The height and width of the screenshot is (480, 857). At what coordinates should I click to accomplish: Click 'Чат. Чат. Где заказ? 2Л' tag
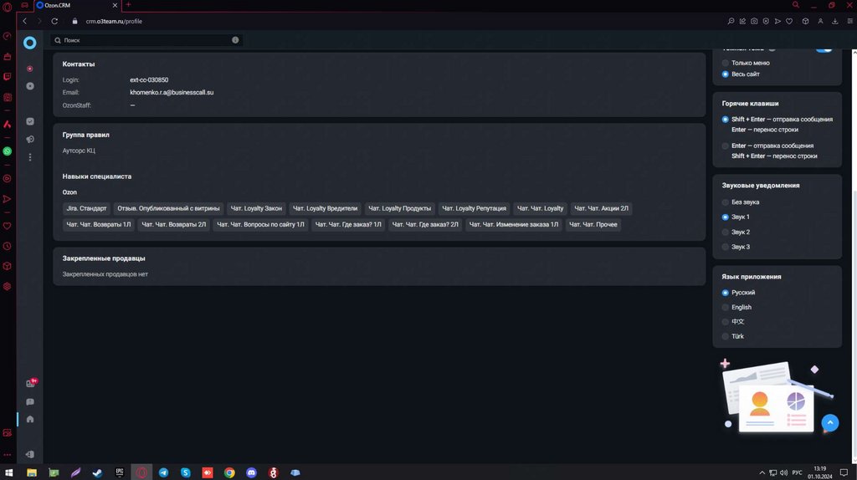pos(425,224)
